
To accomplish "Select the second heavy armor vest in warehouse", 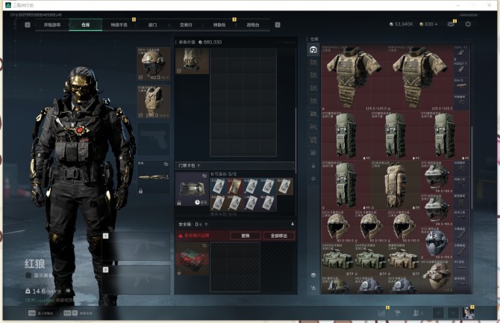I will tap(421, 78).
